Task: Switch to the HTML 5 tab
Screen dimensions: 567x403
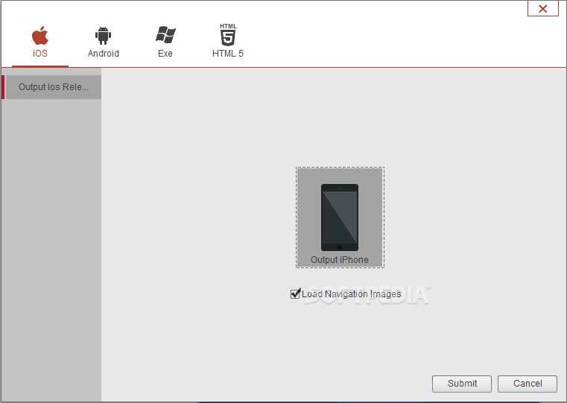Action: click(228, 41)
